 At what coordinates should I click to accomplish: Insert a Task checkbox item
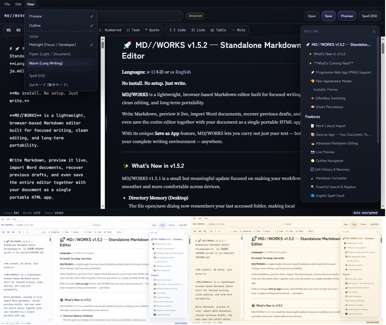click(133, 30)
